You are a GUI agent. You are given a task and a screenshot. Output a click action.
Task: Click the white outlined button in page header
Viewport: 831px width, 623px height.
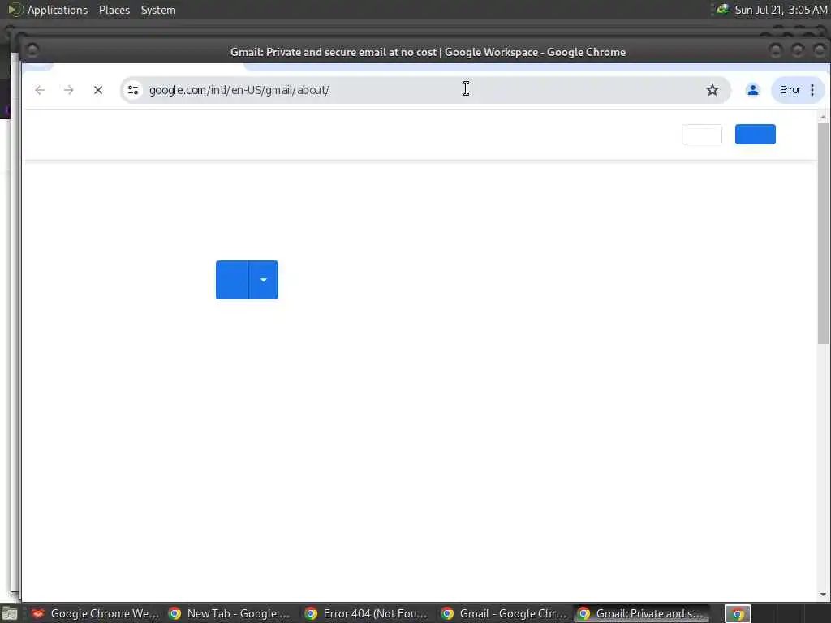[702, 134]
